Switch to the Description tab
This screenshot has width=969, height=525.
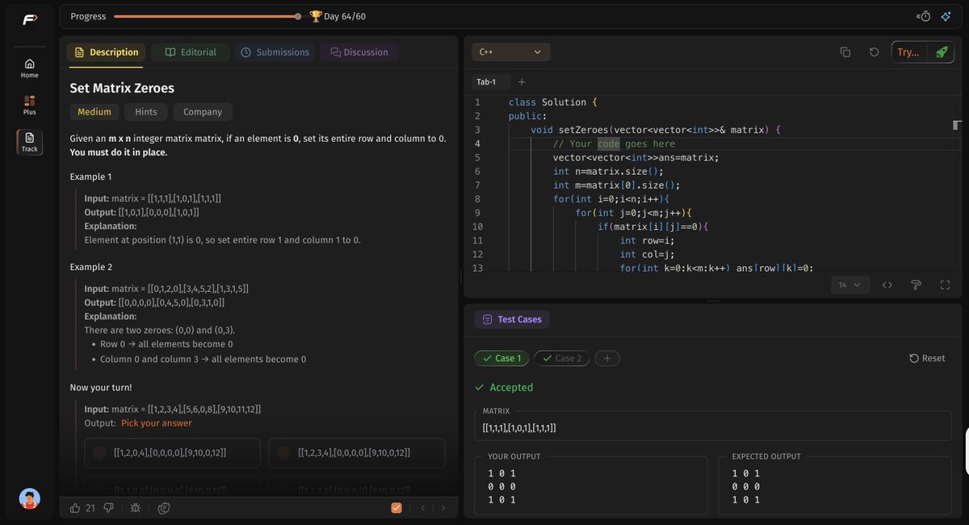106,52
